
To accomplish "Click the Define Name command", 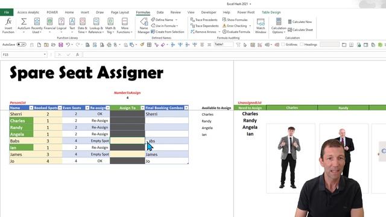I will click(164, 20).
